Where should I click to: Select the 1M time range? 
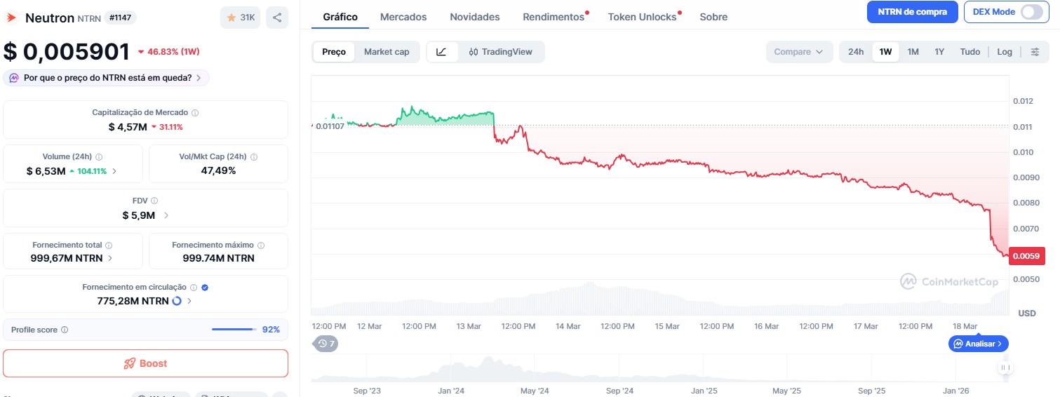(913, 52)
